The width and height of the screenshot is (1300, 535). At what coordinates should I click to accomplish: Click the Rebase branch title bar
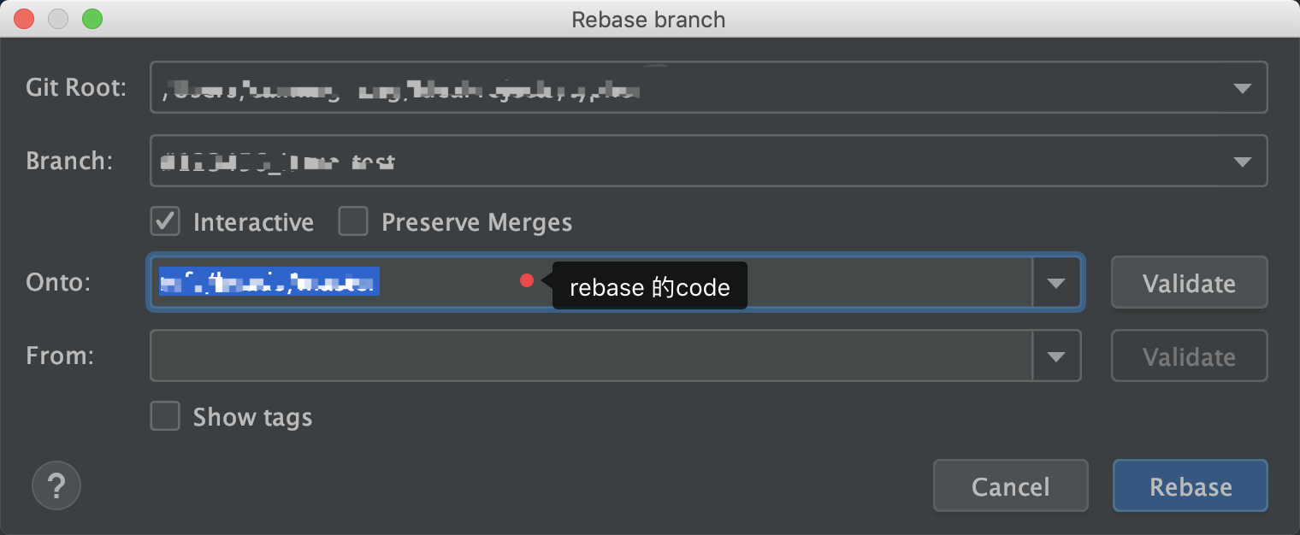tap(648, 19)
